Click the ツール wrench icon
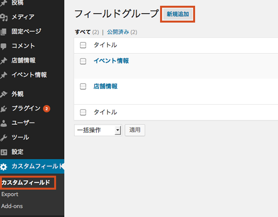 [x=3, y=138]
